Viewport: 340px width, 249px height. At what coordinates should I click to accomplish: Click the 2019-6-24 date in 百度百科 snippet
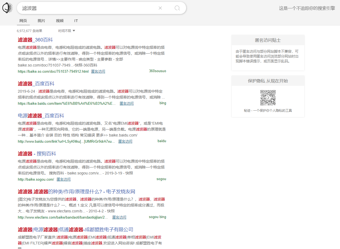click(26, 92)
